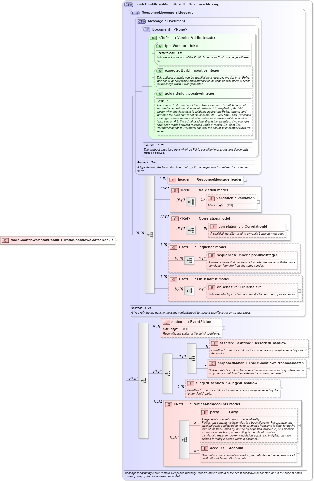This screenshot has width=314, height=481.
Task: Click the E icon of assertedCashflow
Action: pyautogui.click(x=214, y=343)
